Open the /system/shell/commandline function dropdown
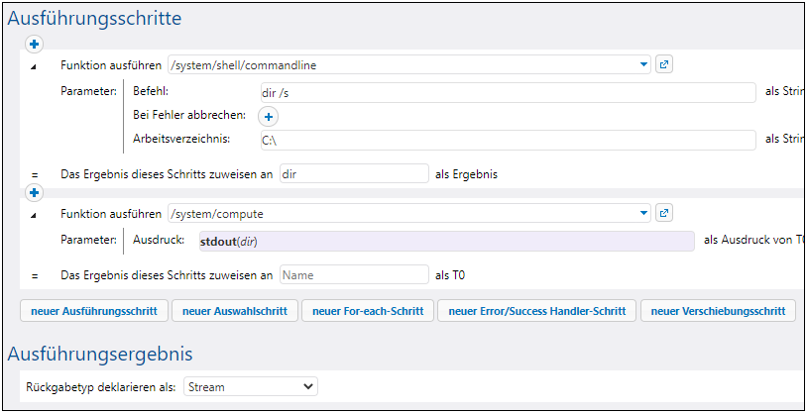 [x=643, y=65]
